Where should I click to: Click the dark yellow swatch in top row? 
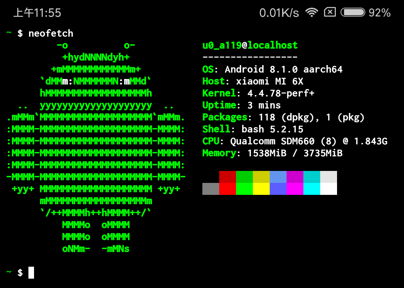261,177
